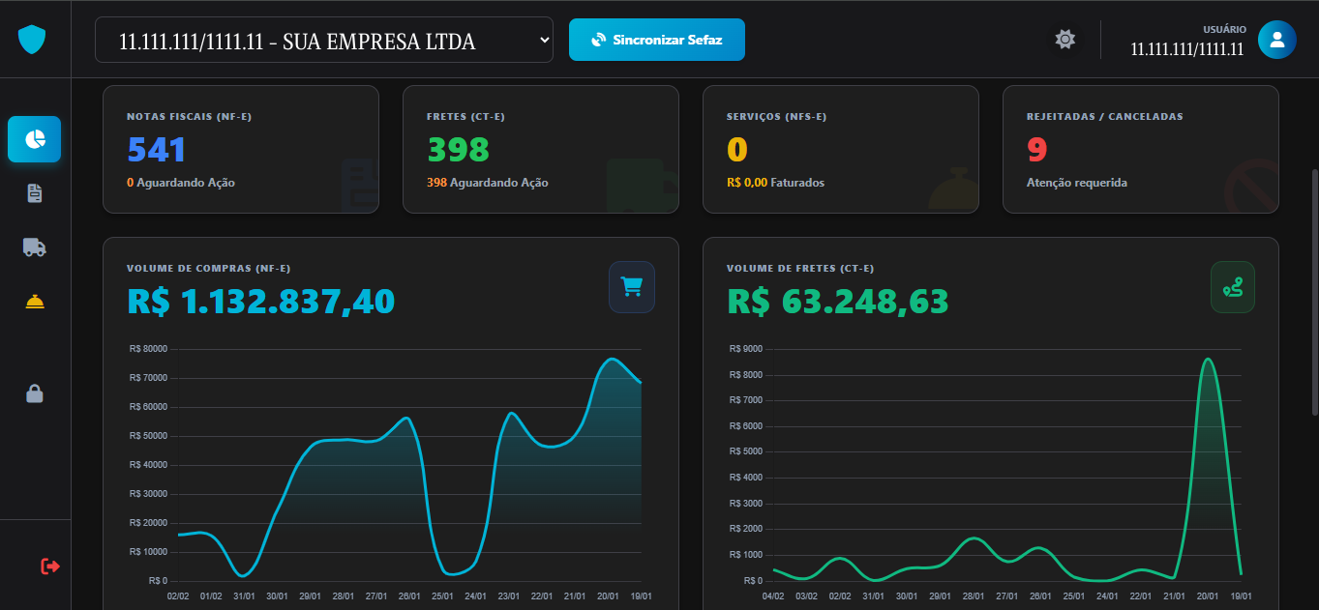This screenshot has width=1319, height=610.
Task: Click the purchases volume R$ 1.132.837,40 total
Action: click(x=261, y=302)
